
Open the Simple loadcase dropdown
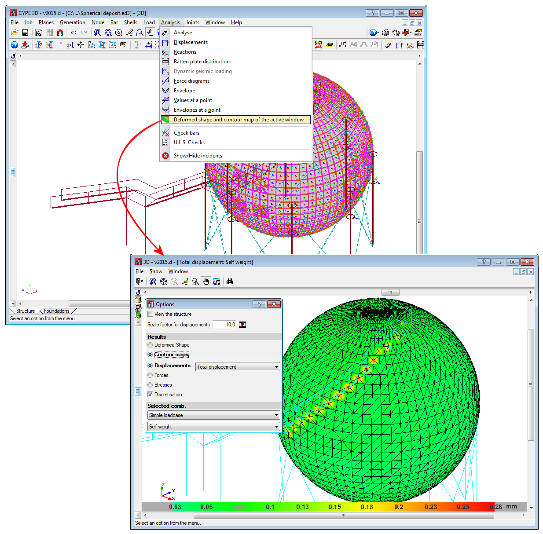tap(214, 415)
